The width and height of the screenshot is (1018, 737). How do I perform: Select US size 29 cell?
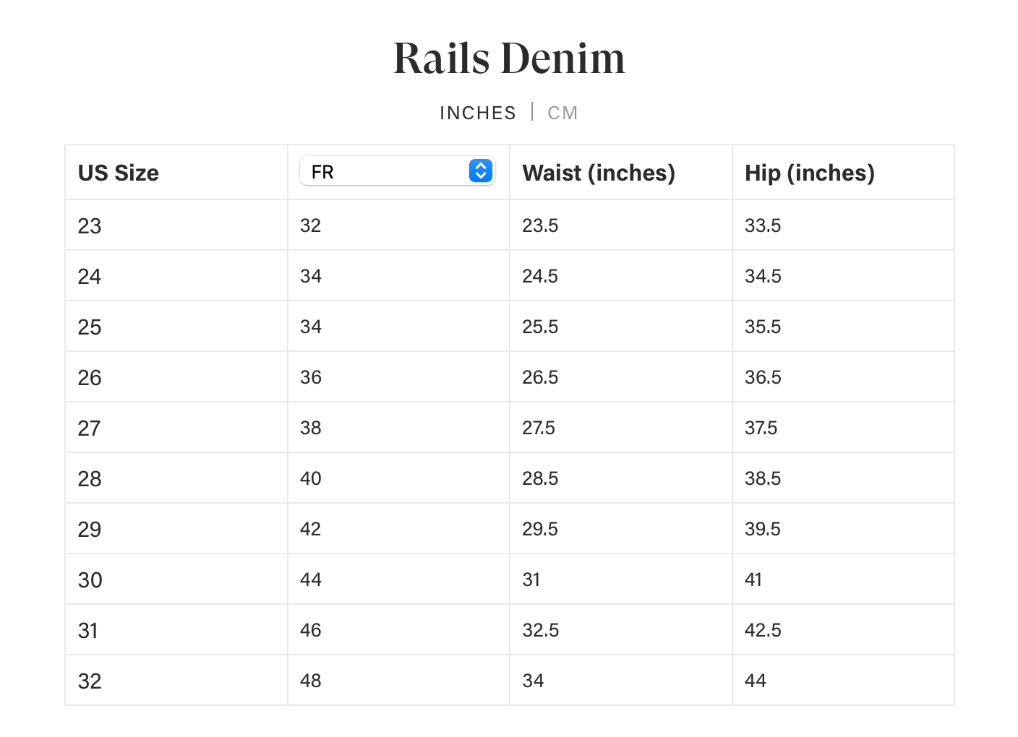click(x=90, y=530)
